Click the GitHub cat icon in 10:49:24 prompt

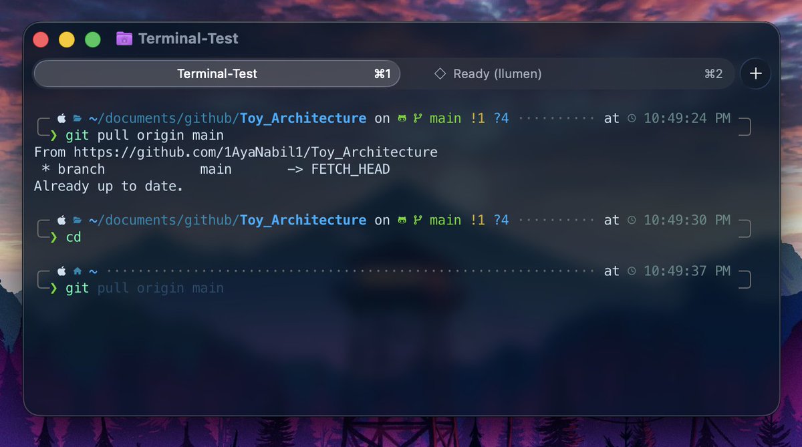click(402, 118)
